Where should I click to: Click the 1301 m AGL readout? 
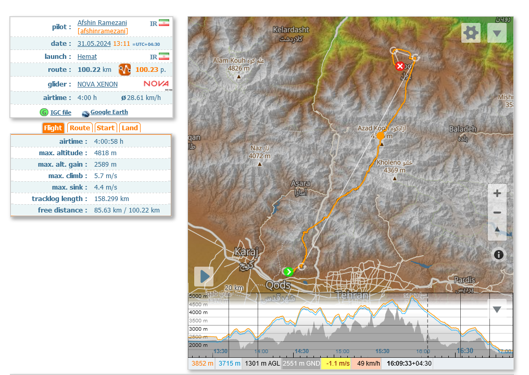[262, 364]
